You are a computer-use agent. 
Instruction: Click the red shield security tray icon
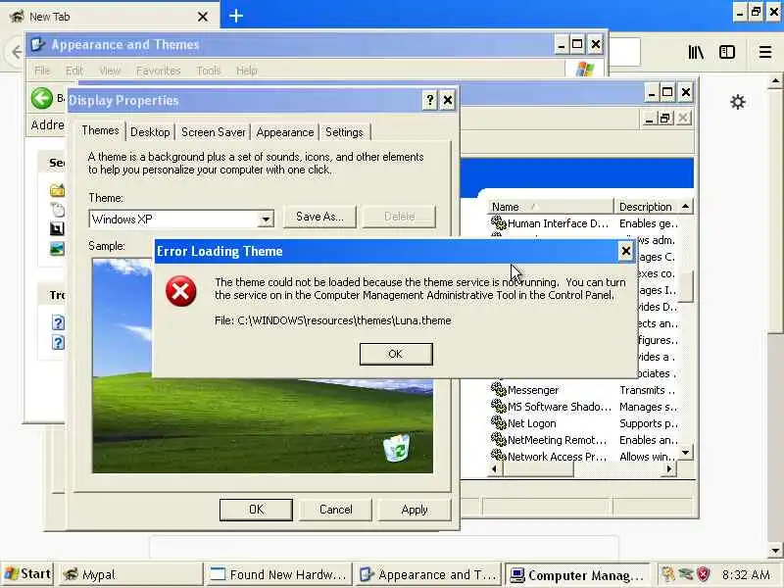tap(703, 574)
